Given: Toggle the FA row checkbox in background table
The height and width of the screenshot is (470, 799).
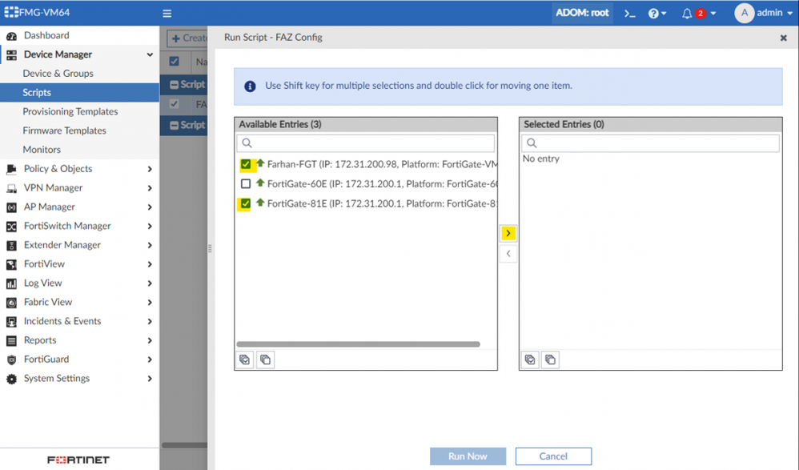Looking at the screenshot, I should [175, 104].
